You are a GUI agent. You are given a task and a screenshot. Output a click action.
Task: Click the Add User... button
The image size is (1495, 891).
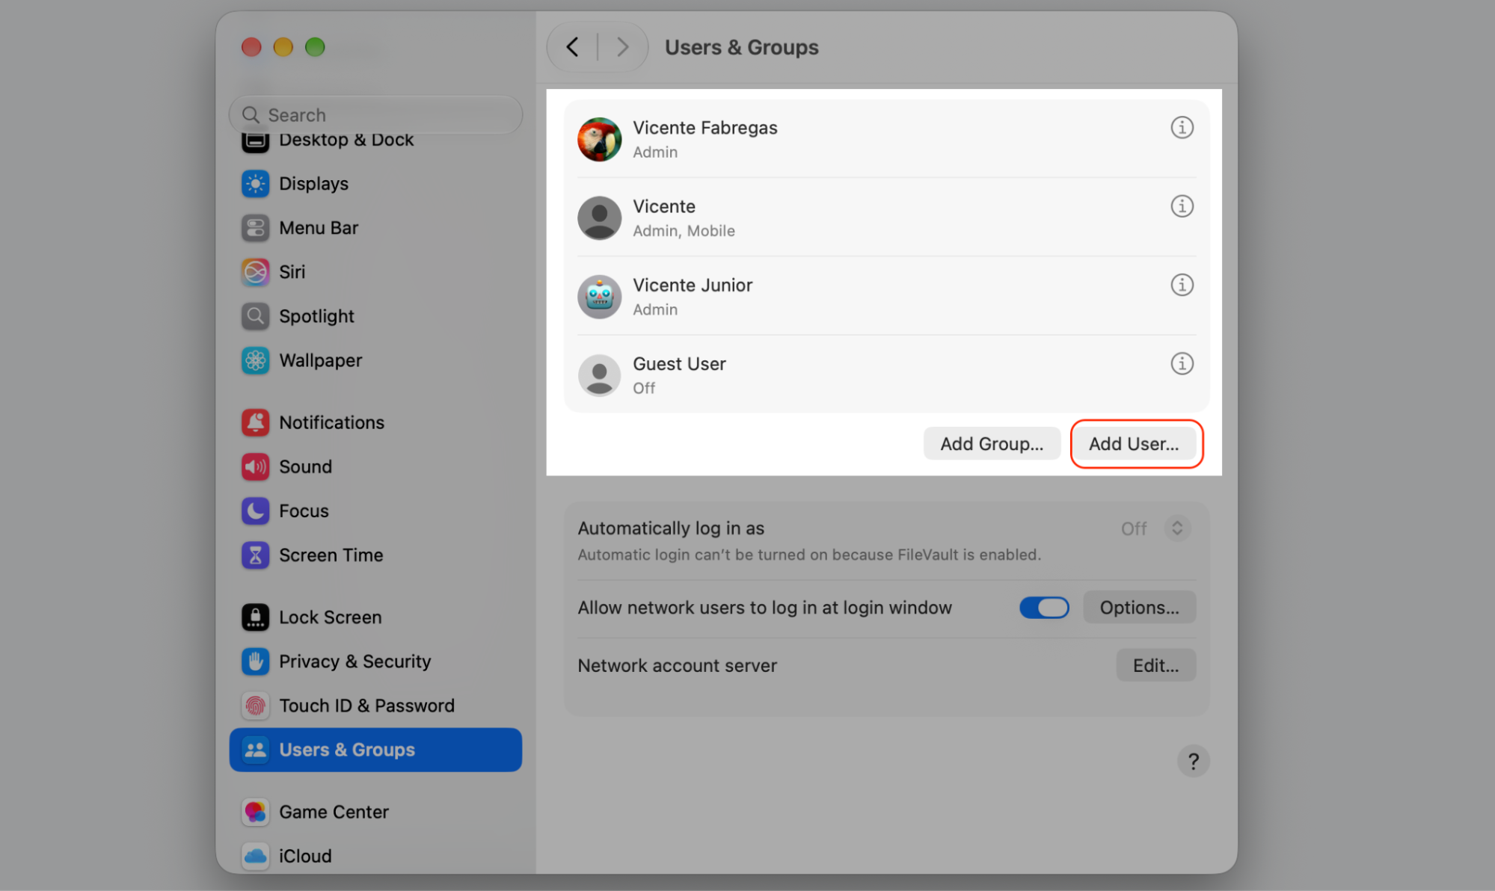[1134, 444]
